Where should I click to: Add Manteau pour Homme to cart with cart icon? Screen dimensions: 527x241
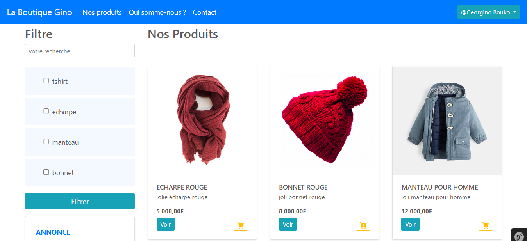(485, 224)
